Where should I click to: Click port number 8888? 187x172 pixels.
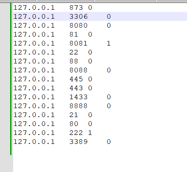78,106
